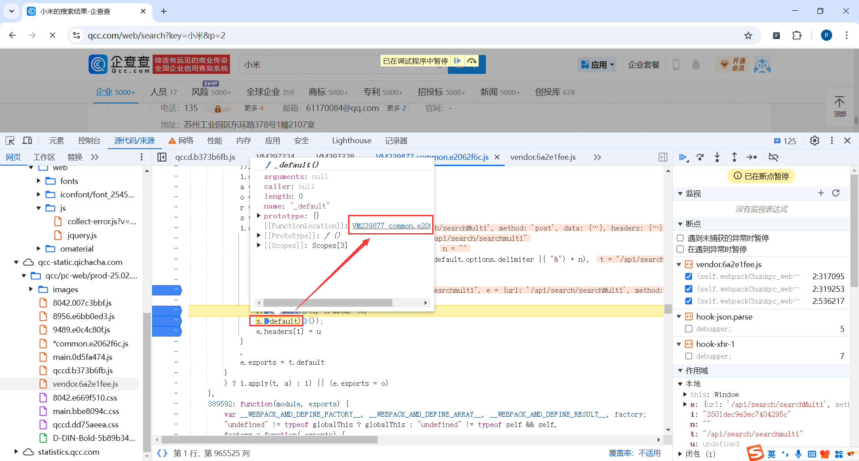859x461 pixels.
Task: Uncheck breakpoint at line 2:319253
Action: coord(689,289)
